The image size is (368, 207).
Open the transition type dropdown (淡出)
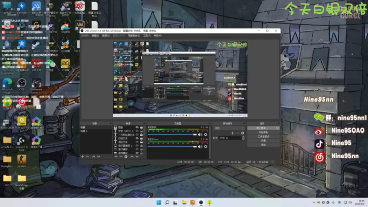click(229, 128)
